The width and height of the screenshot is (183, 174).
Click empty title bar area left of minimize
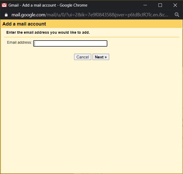coord(113,5)
